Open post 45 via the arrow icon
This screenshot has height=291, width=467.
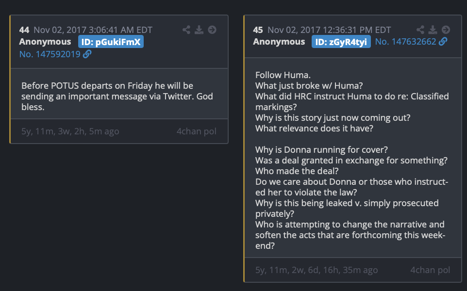[446, 30]
